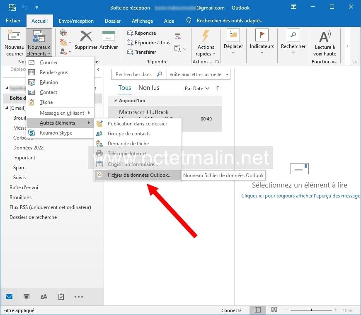361x315 pixels.
Task: Open the Flux RSS folder
Action: (50, 207)
